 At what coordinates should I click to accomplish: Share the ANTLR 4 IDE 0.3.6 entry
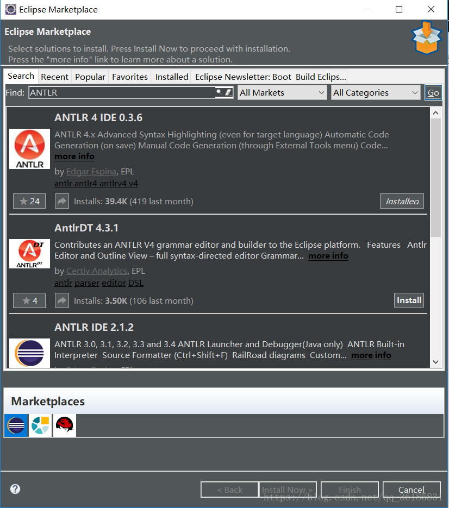pyautogui.click(x=61, y=201)
